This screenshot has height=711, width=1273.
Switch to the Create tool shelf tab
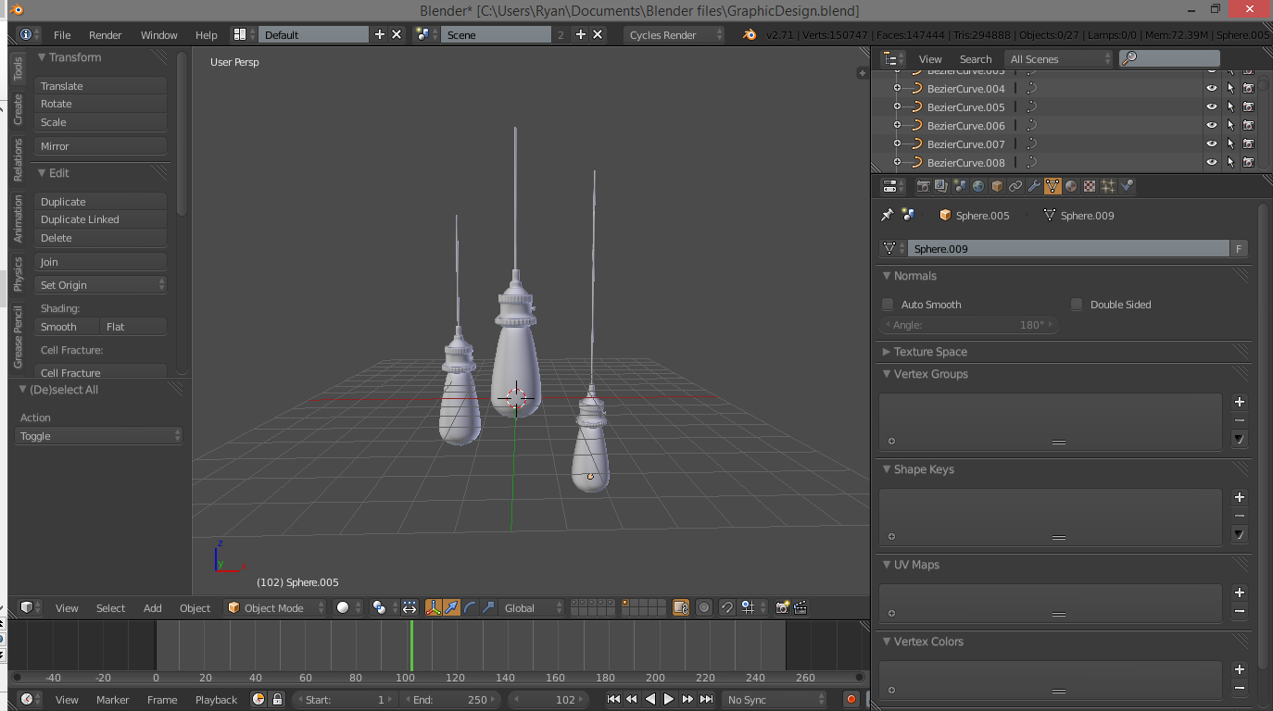[18, 109]
